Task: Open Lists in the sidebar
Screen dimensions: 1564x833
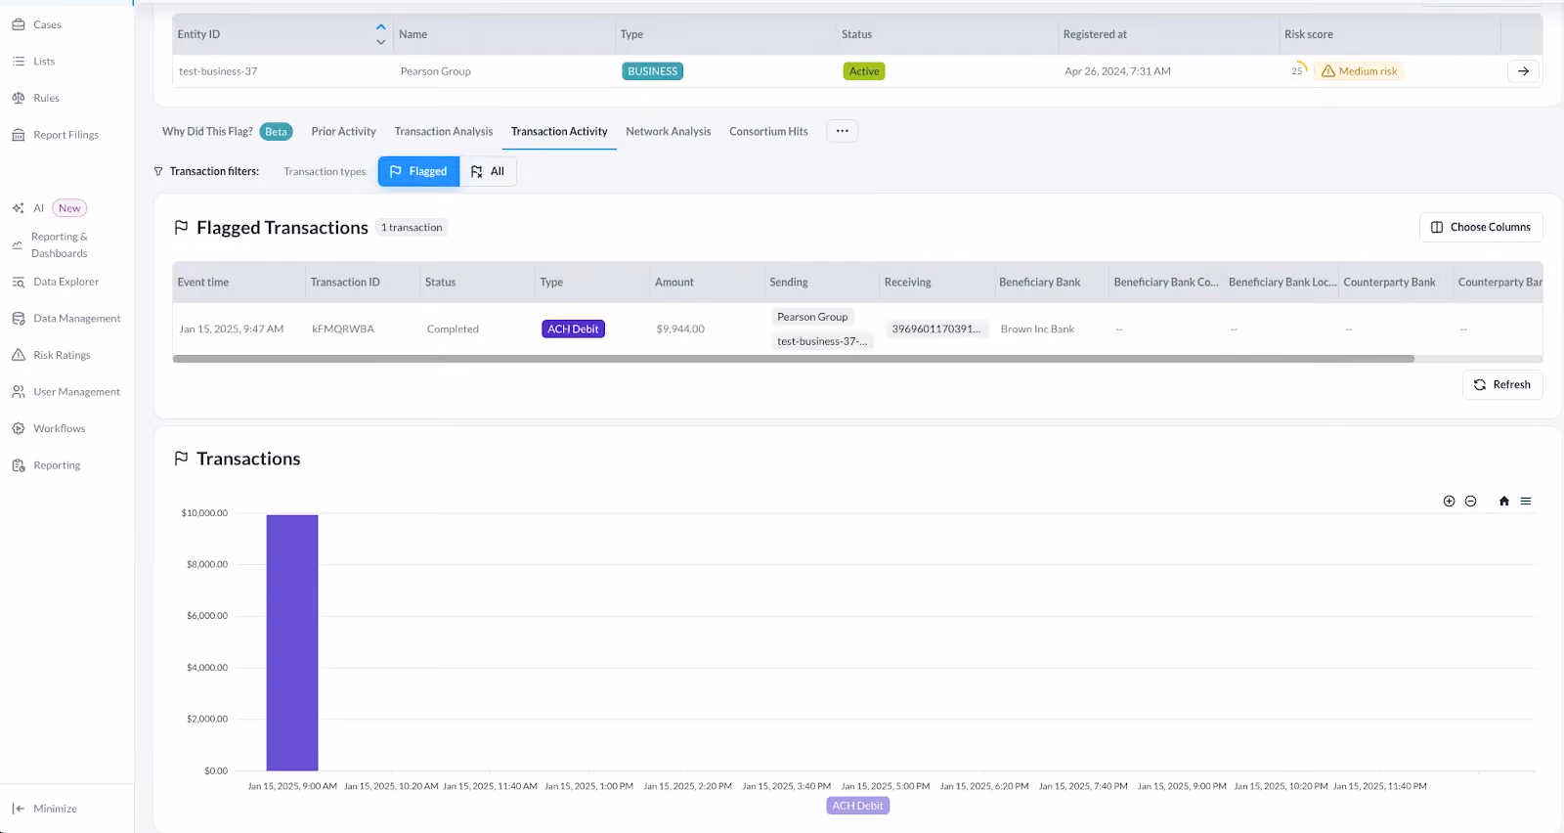Action: [x=33, y=62]
